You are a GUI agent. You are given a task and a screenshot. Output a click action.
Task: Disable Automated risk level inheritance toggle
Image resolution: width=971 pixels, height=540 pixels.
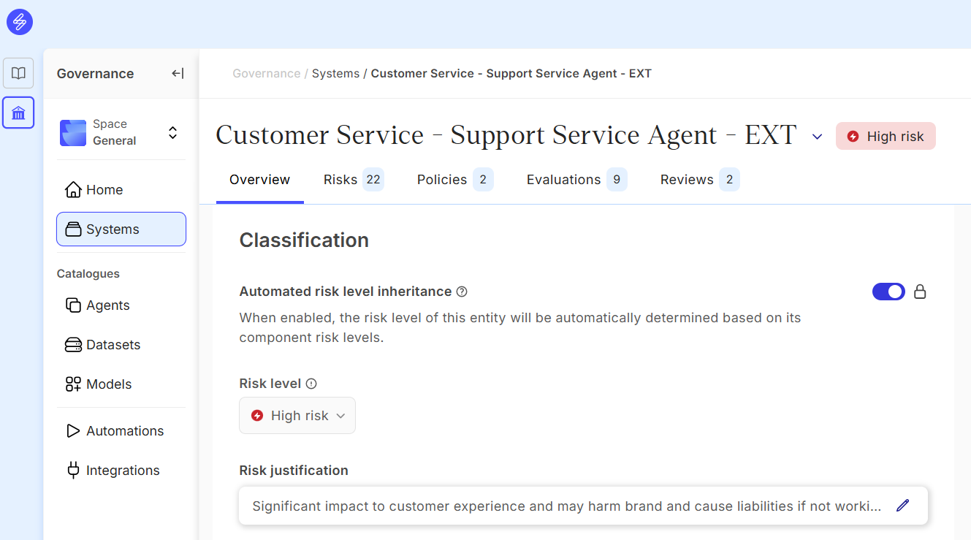tap(888, 292)
